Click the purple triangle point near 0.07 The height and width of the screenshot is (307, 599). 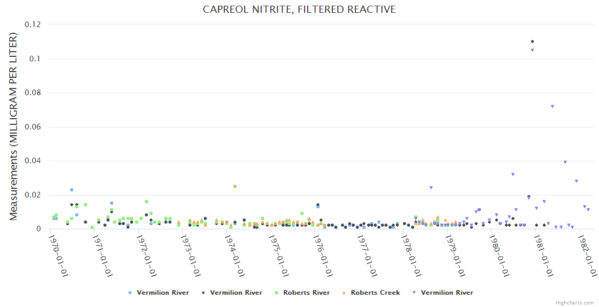pos(552,106)
